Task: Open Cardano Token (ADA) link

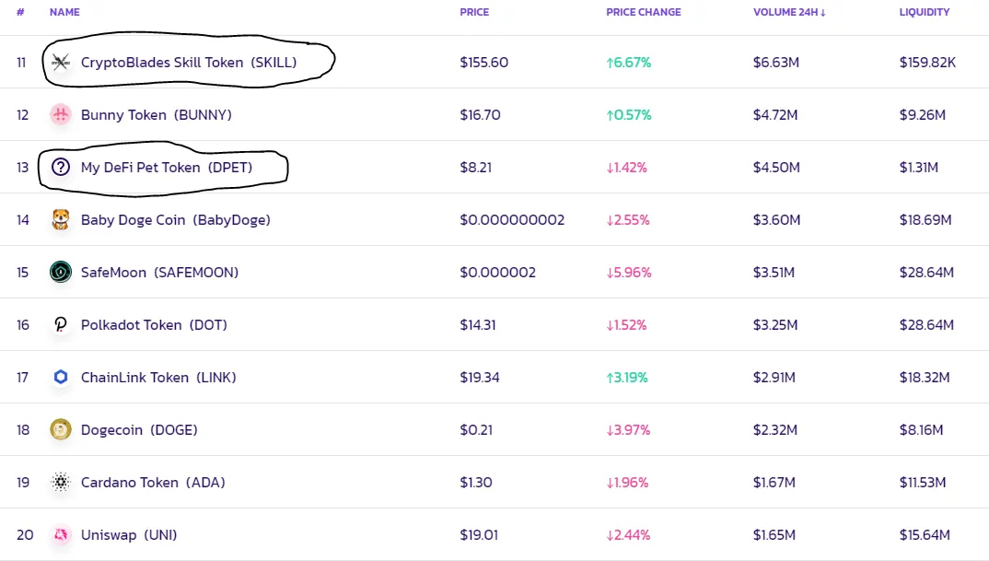Action: pos(153,482)
